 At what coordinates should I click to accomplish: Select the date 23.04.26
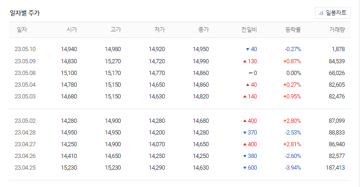[25, 156]
